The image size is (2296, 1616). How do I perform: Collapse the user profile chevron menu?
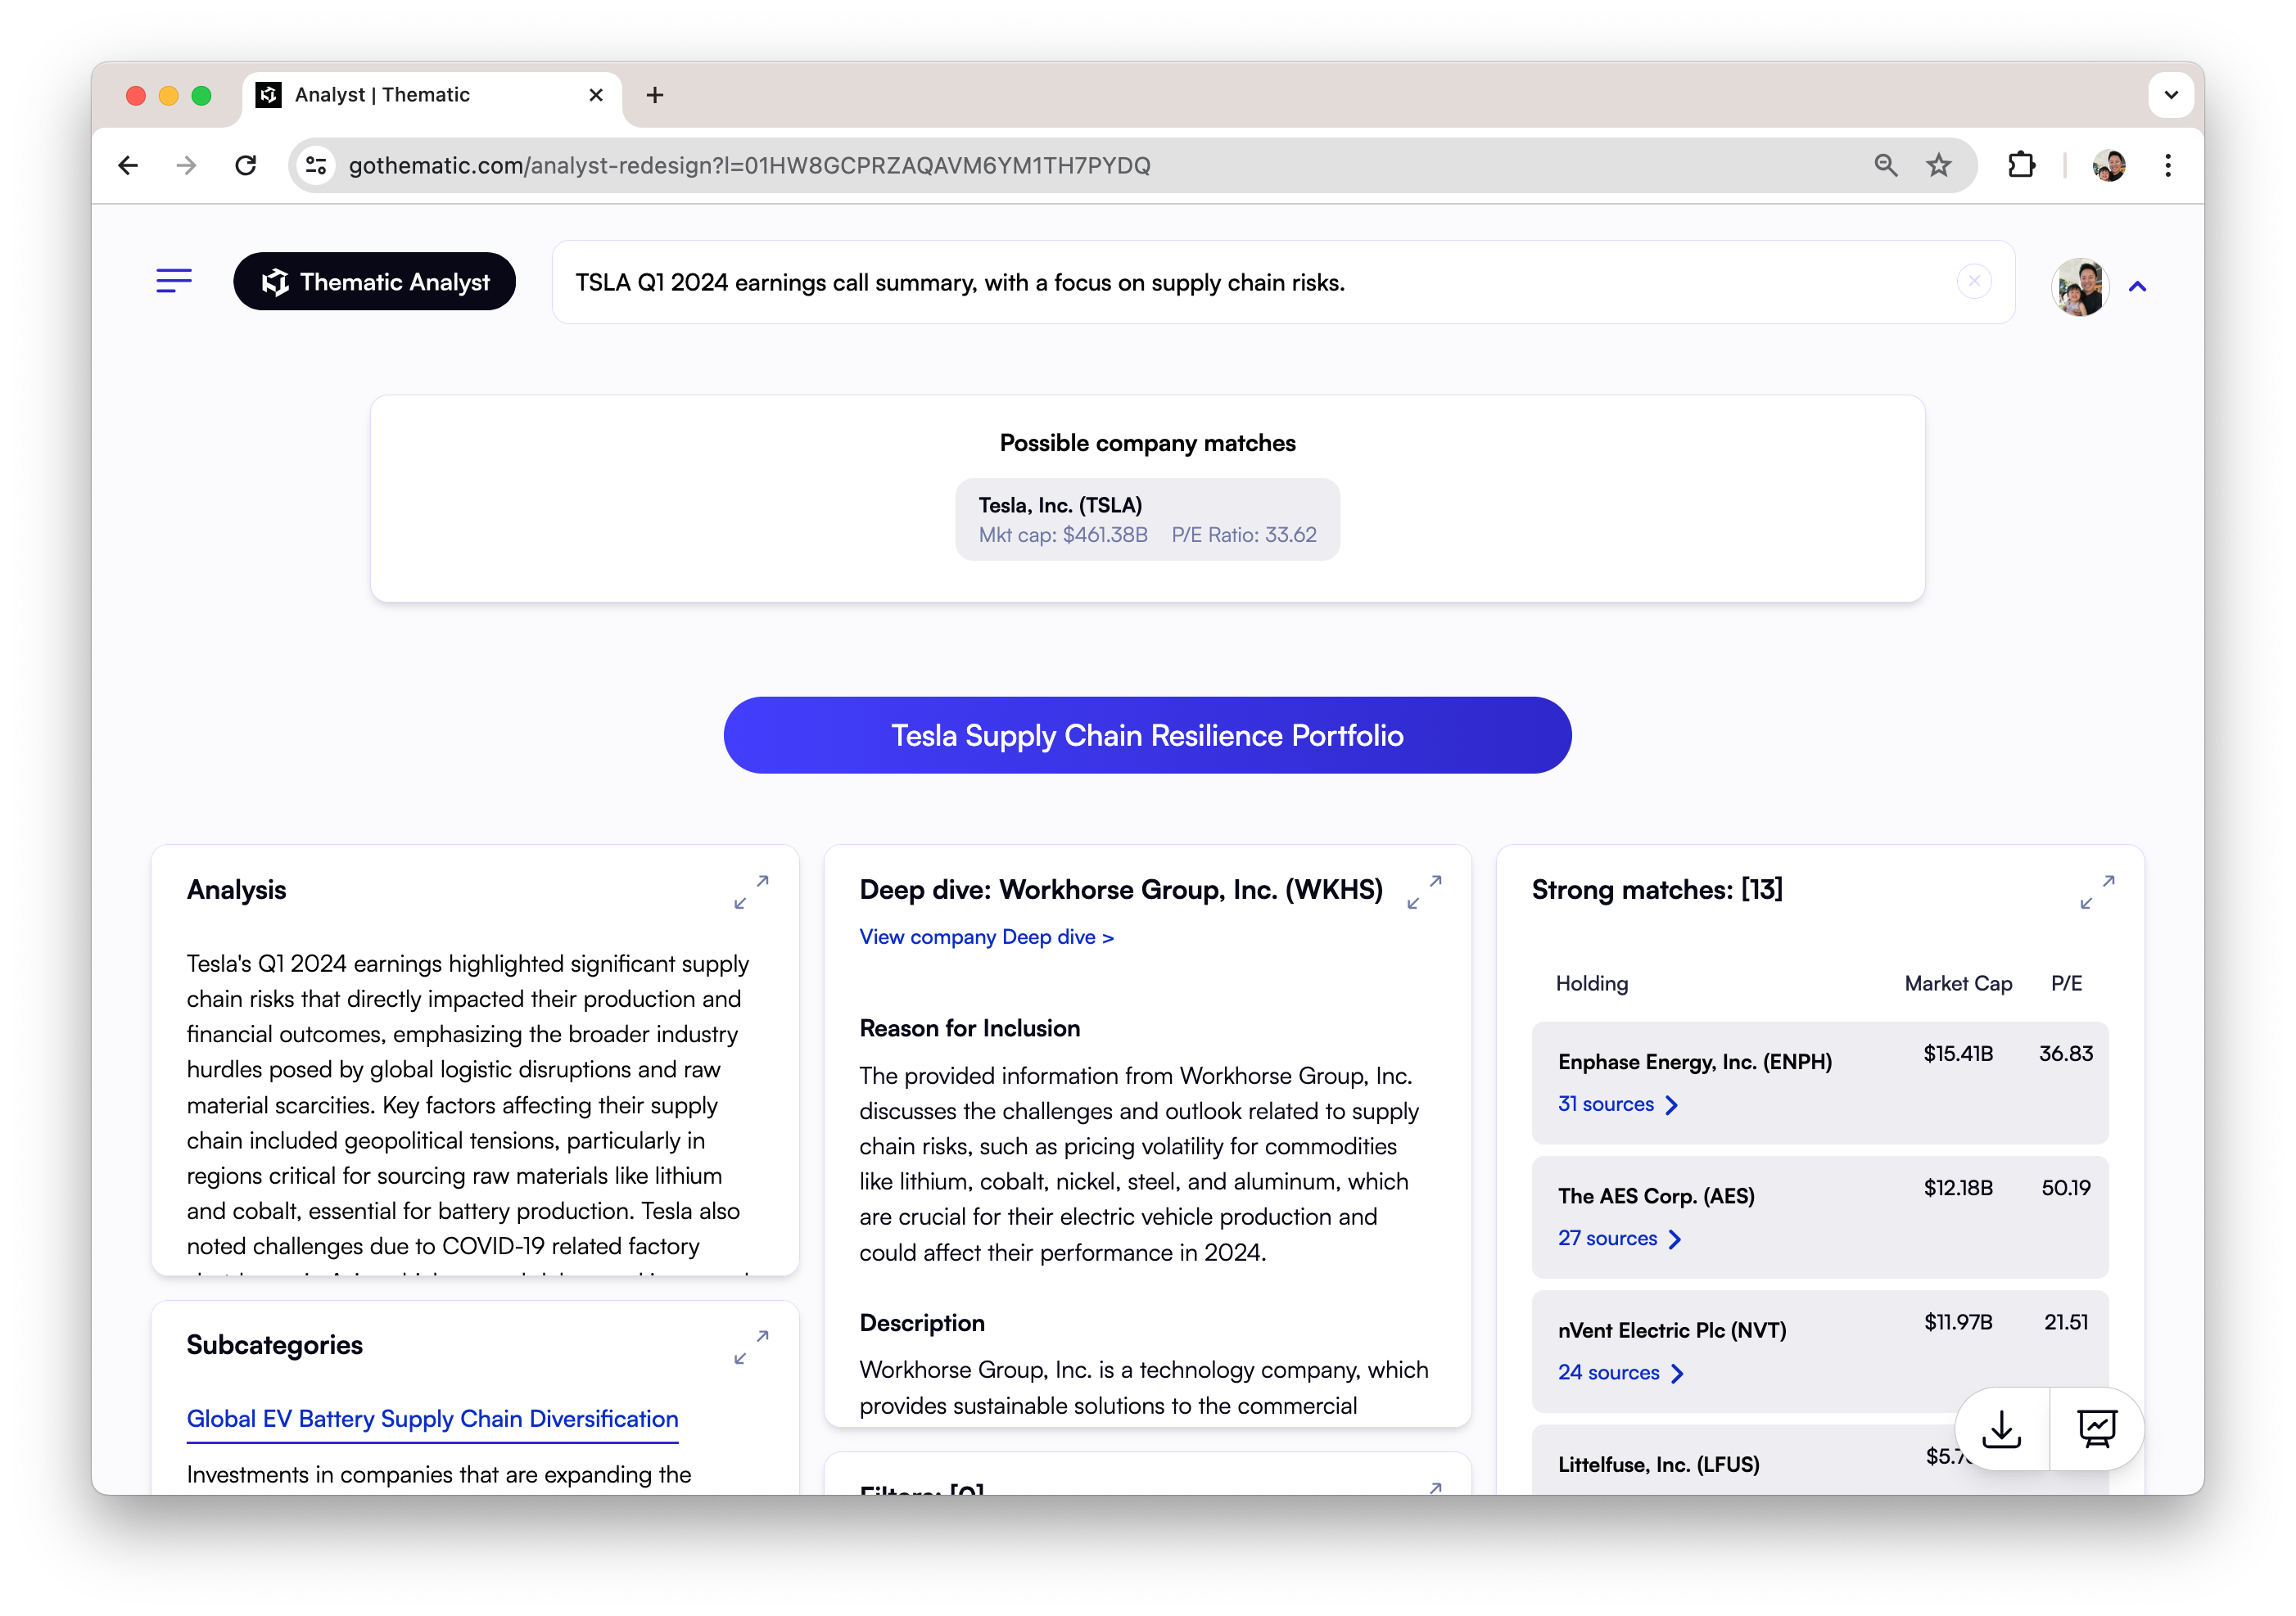pos(2137,287)
